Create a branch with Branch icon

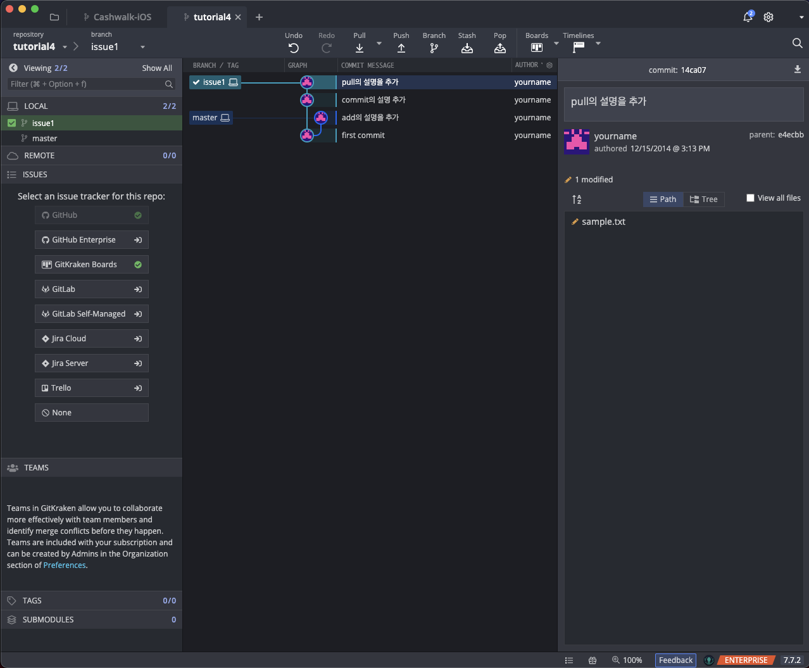pyautogui.click(x=434, y=48)
